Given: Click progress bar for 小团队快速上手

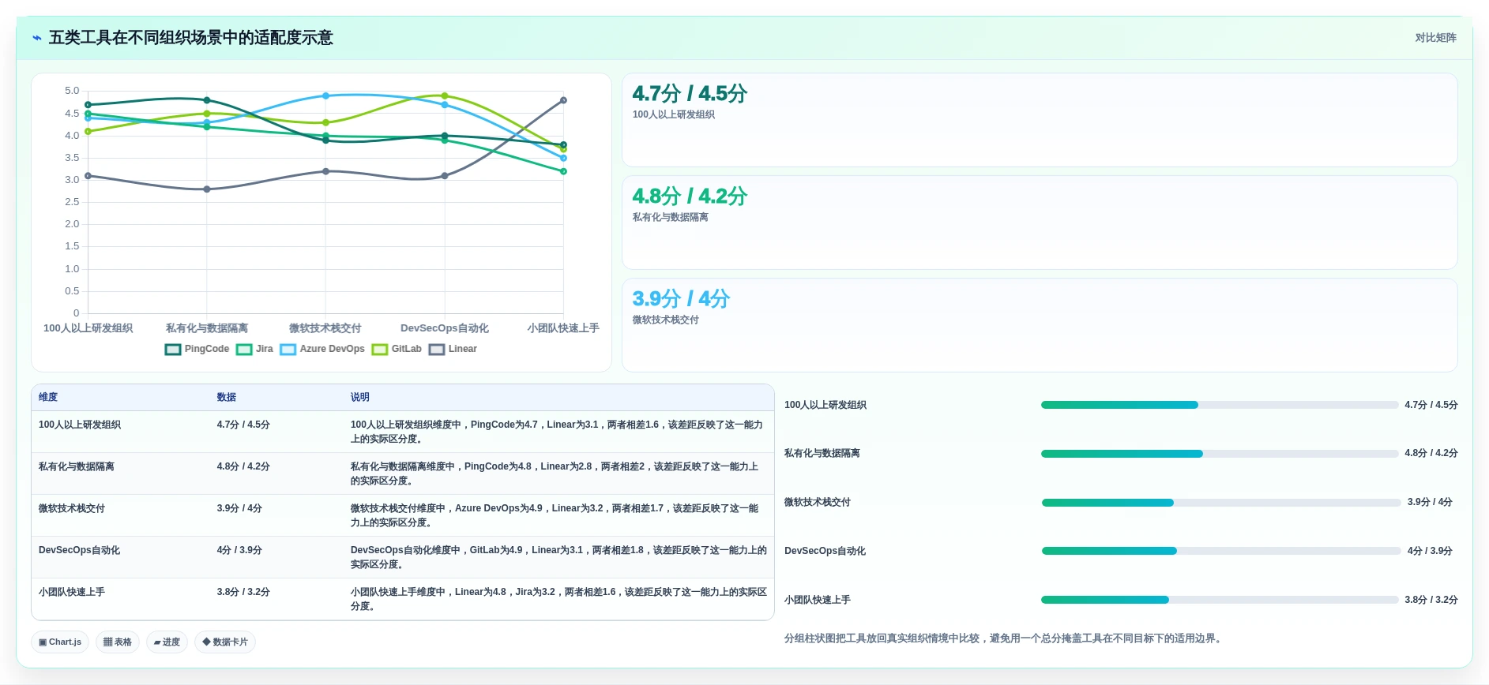Looking at the screenshot, I should tap(1220, 600).
